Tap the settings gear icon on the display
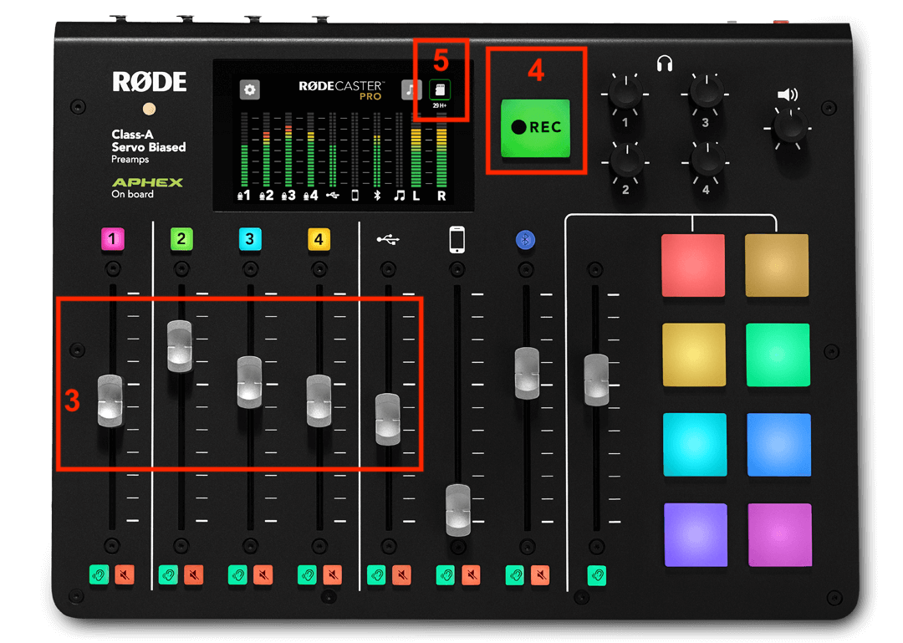This screenshot has height=643, width=903. click(x=249, y=89)
